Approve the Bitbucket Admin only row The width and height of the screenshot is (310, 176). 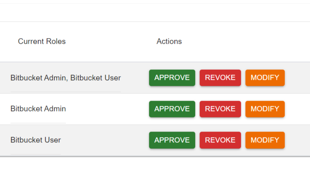tap(172, 109)
